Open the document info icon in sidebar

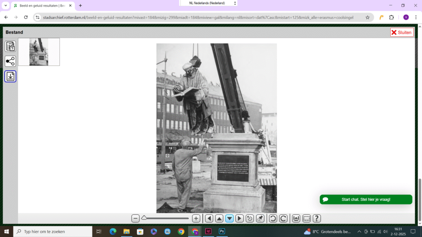(10, 46)
